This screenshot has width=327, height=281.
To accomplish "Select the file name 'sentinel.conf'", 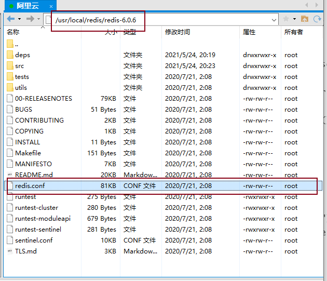I will (34, 240).
